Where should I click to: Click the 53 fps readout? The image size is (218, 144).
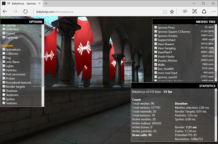168,92
